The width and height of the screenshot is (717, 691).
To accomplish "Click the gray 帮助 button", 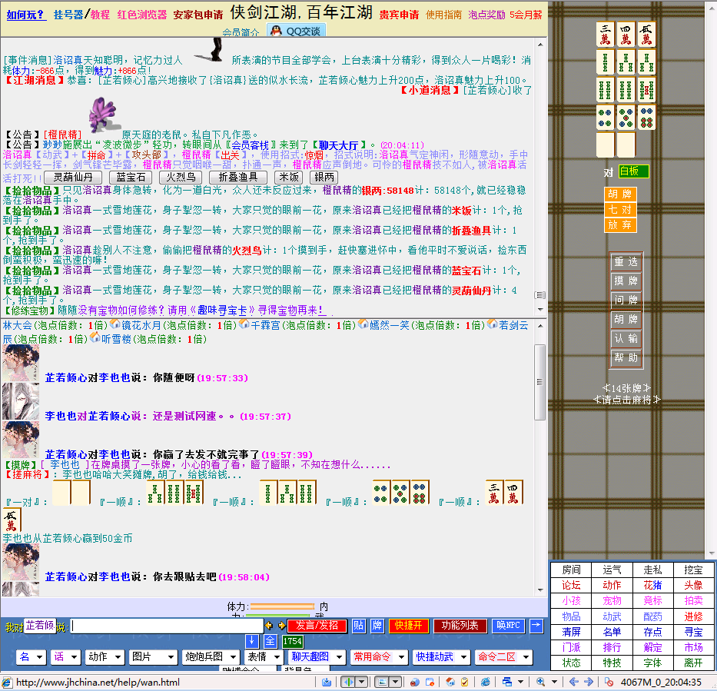I will (626, 357).
